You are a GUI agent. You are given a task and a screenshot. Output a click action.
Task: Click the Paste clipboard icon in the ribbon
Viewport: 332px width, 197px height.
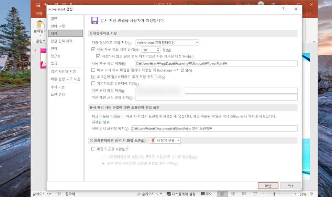tap(41, 24)
